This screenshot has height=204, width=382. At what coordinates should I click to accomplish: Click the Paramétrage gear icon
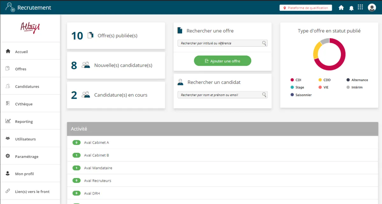pos(8,156)
